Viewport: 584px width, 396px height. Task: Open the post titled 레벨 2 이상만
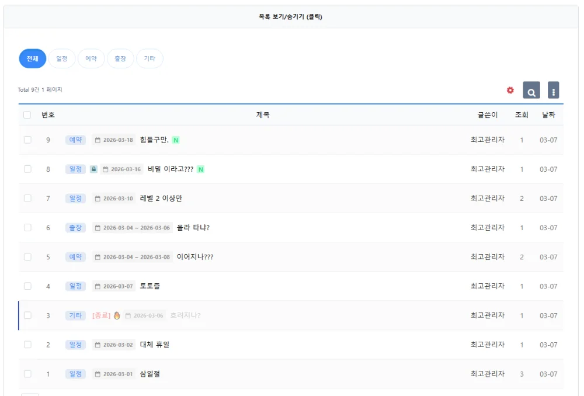point(161,198)
